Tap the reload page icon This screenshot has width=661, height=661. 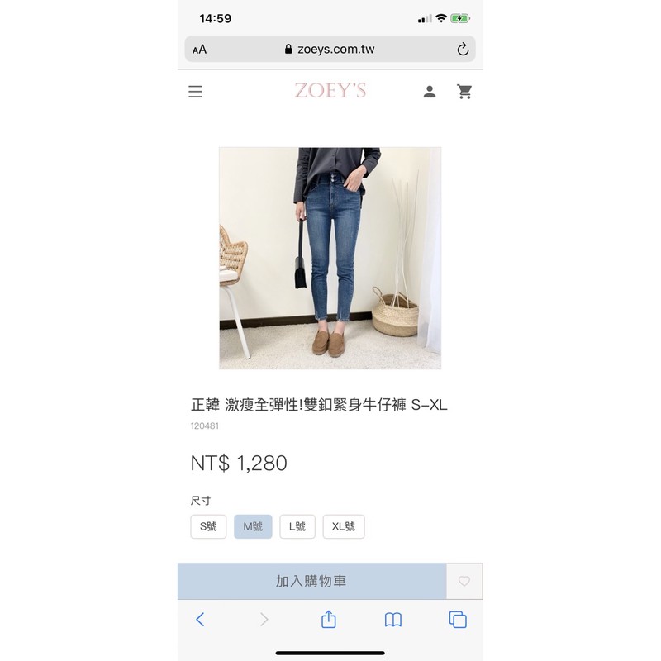point(463,50)
